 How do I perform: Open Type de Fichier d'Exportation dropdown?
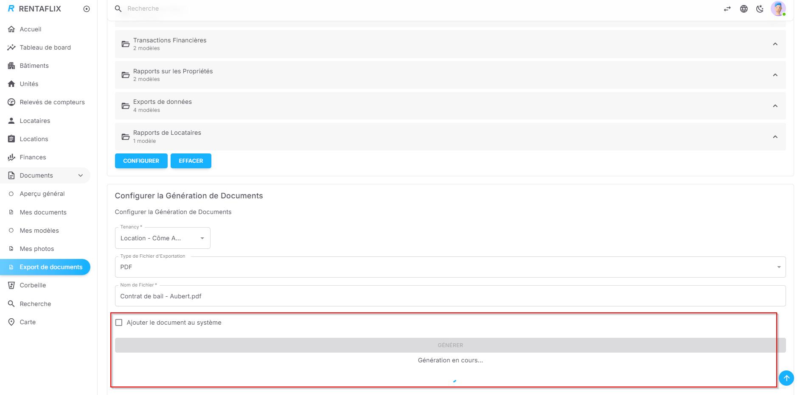click(450, 267)
